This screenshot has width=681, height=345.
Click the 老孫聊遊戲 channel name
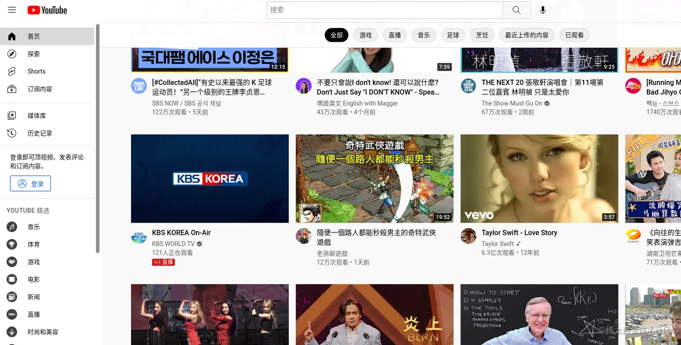pos(332,254)
